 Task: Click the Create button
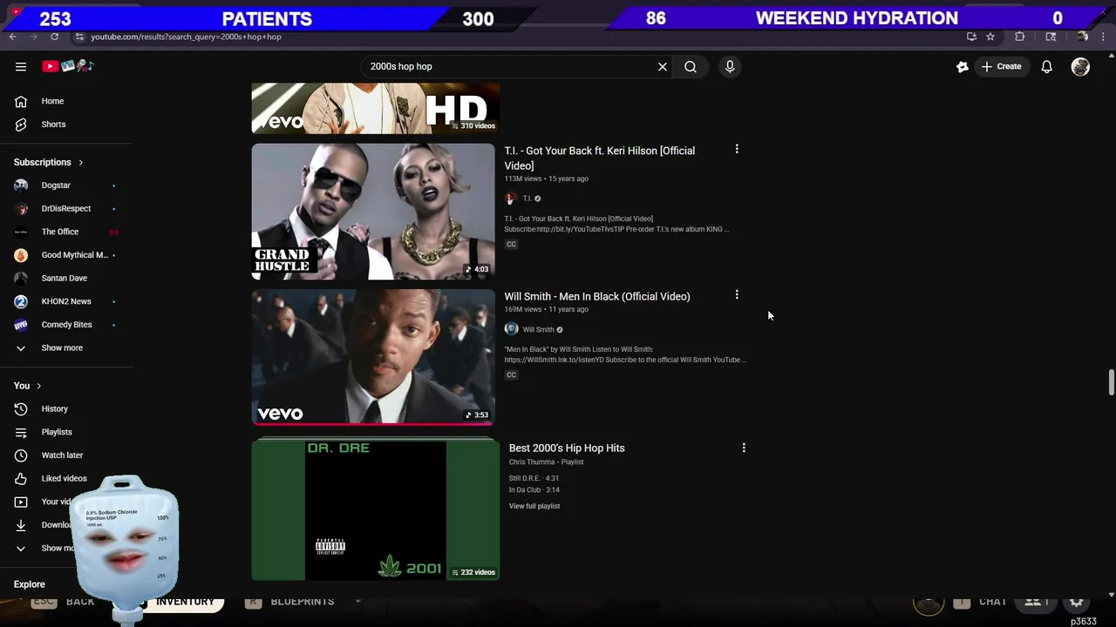[x=1001, y=66]
